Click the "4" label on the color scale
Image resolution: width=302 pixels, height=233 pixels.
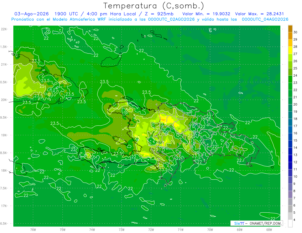pos(294,220)
